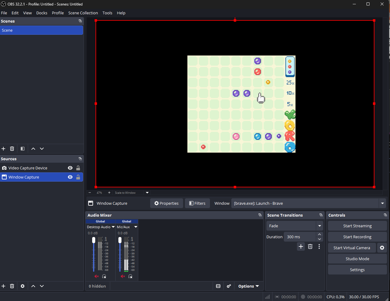Image resolution: width=390 pixels, height=301 pixels.
Task: Open the Docks menu
Action: tap(42, 13)
